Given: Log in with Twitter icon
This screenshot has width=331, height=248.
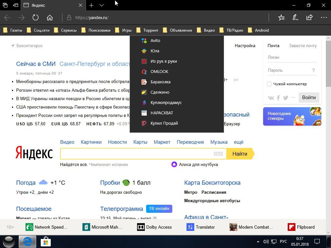Looking at the screenshot, I should click(x=286, y=98).
